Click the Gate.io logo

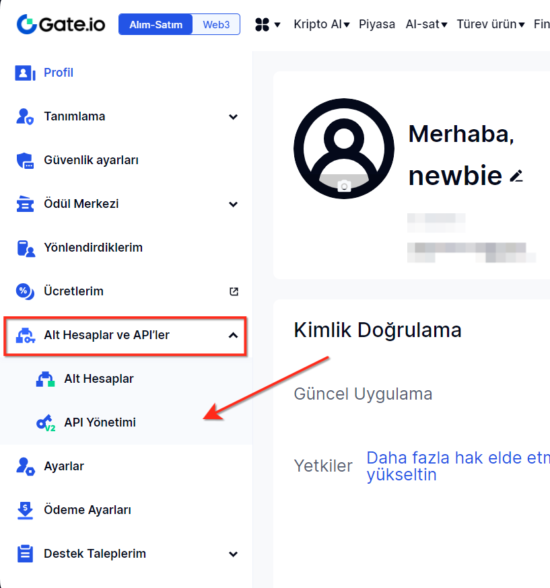click(61, 24)
